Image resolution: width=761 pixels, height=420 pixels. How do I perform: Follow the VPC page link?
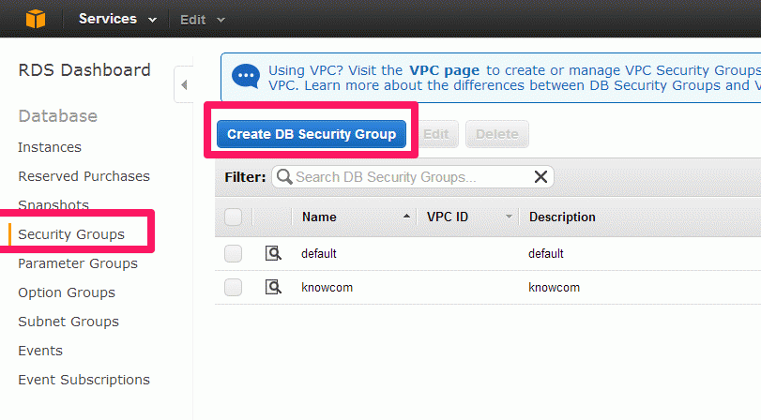pos(444,70)
